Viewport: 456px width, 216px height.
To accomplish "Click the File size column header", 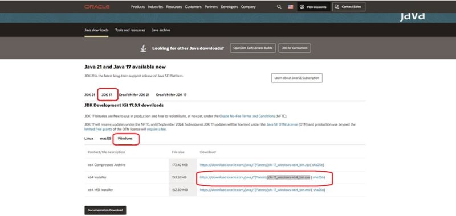I will [178, 152].
